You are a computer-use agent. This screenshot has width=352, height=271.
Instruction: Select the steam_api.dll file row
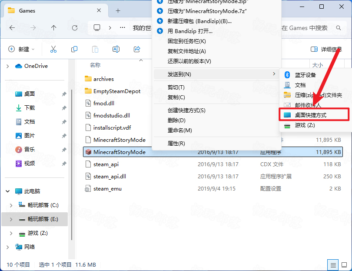(213, 177)
